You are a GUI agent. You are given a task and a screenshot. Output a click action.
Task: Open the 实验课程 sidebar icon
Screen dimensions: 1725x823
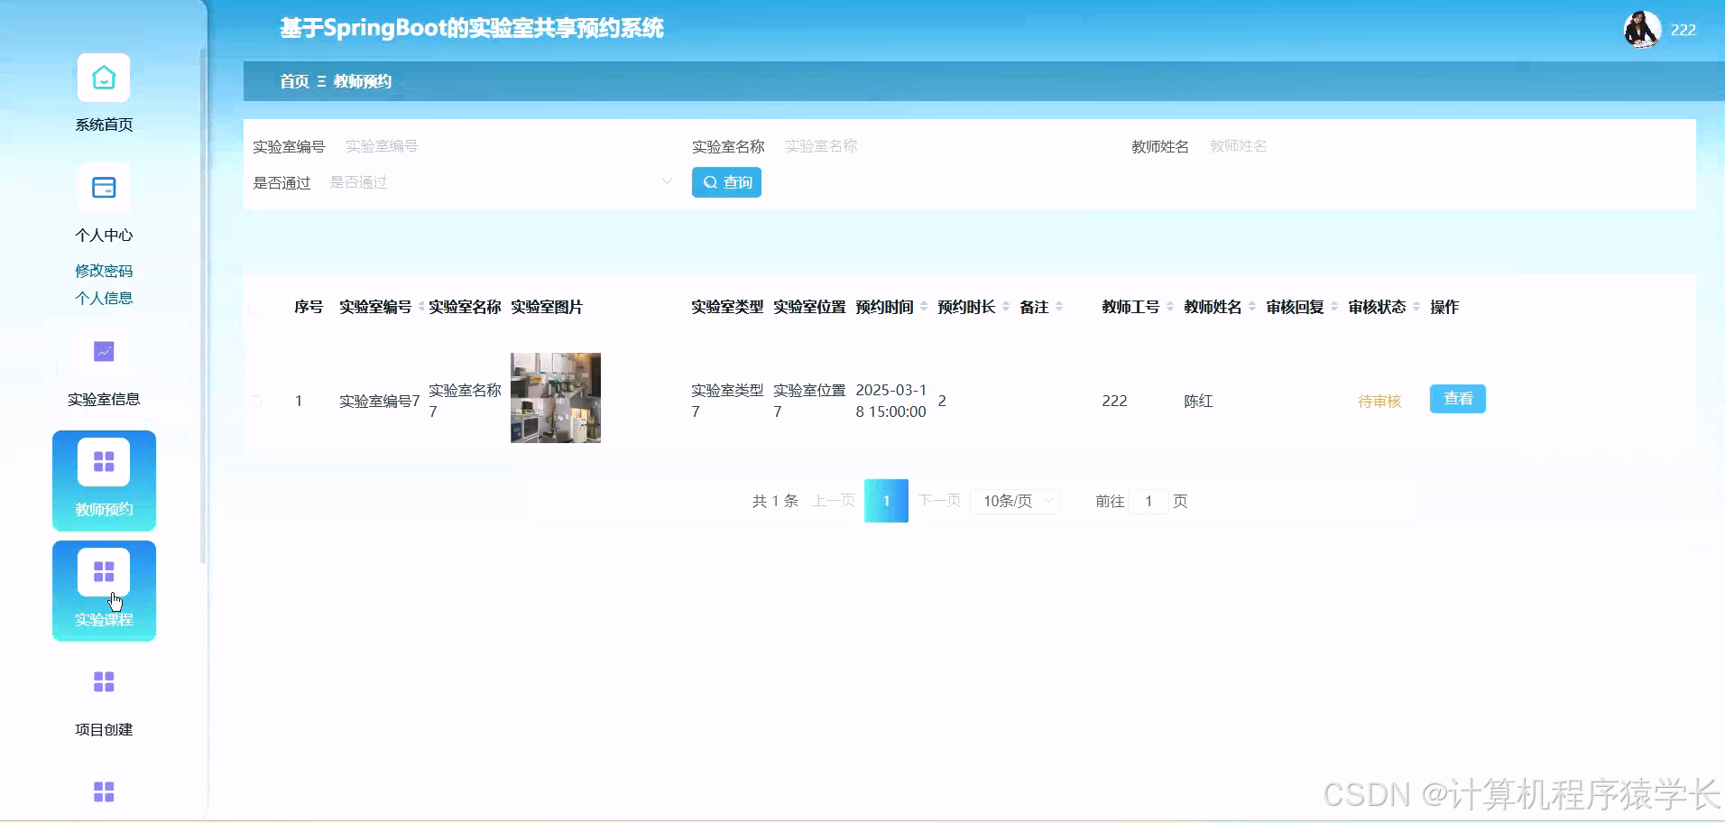coord(104,570)
